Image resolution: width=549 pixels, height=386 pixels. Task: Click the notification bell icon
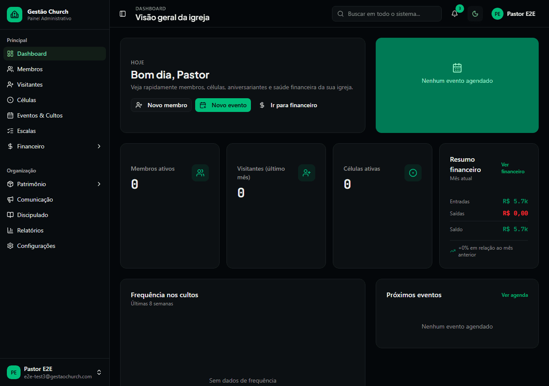point(455,14)
